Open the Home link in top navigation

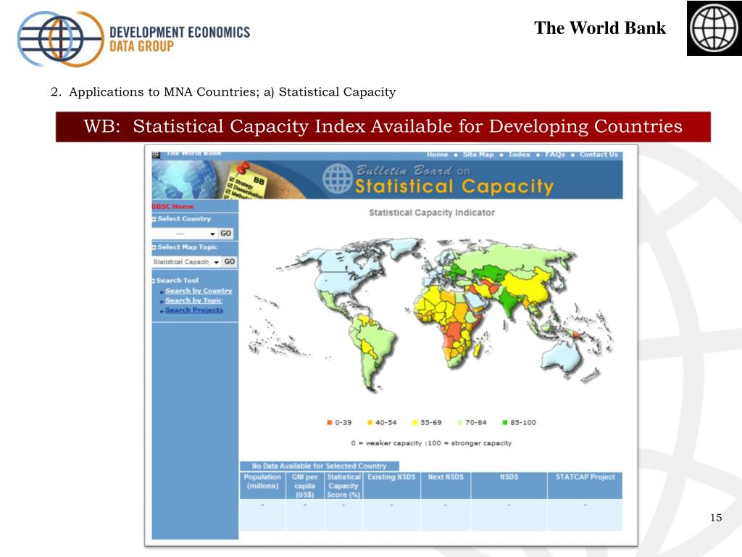(437, 154)
